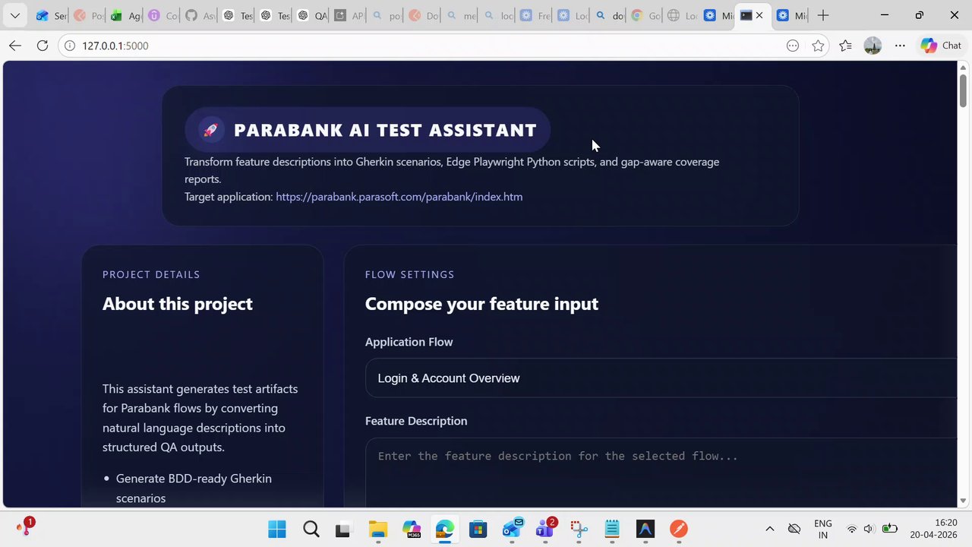The image size is (972, 547).
Task: Open Microsoft Store from taskbar
Action: point(478,529)
